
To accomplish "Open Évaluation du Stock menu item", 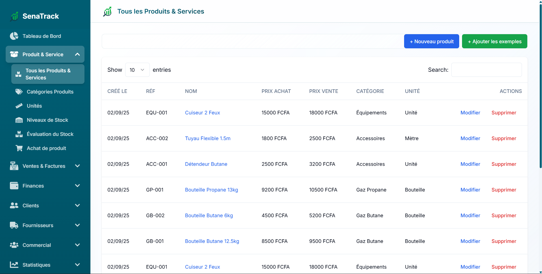I will (50, 134).
